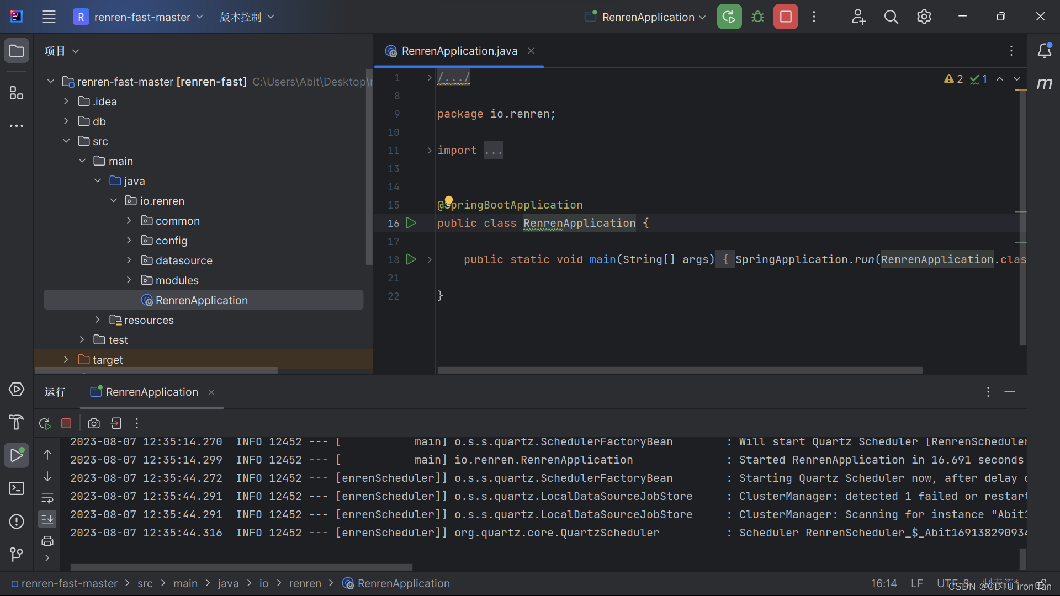
Task: Open editor tabs more options
Action: 1011,51
